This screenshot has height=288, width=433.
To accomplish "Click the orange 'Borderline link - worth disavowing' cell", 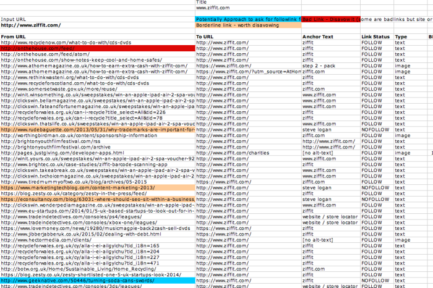I will tap(248, 25).
